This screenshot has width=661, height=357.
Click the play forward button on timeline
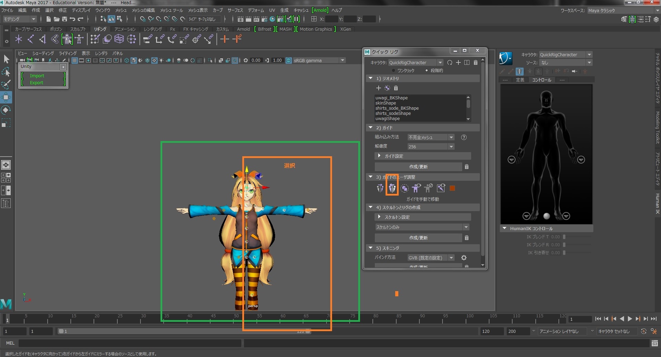pos(630,319)
